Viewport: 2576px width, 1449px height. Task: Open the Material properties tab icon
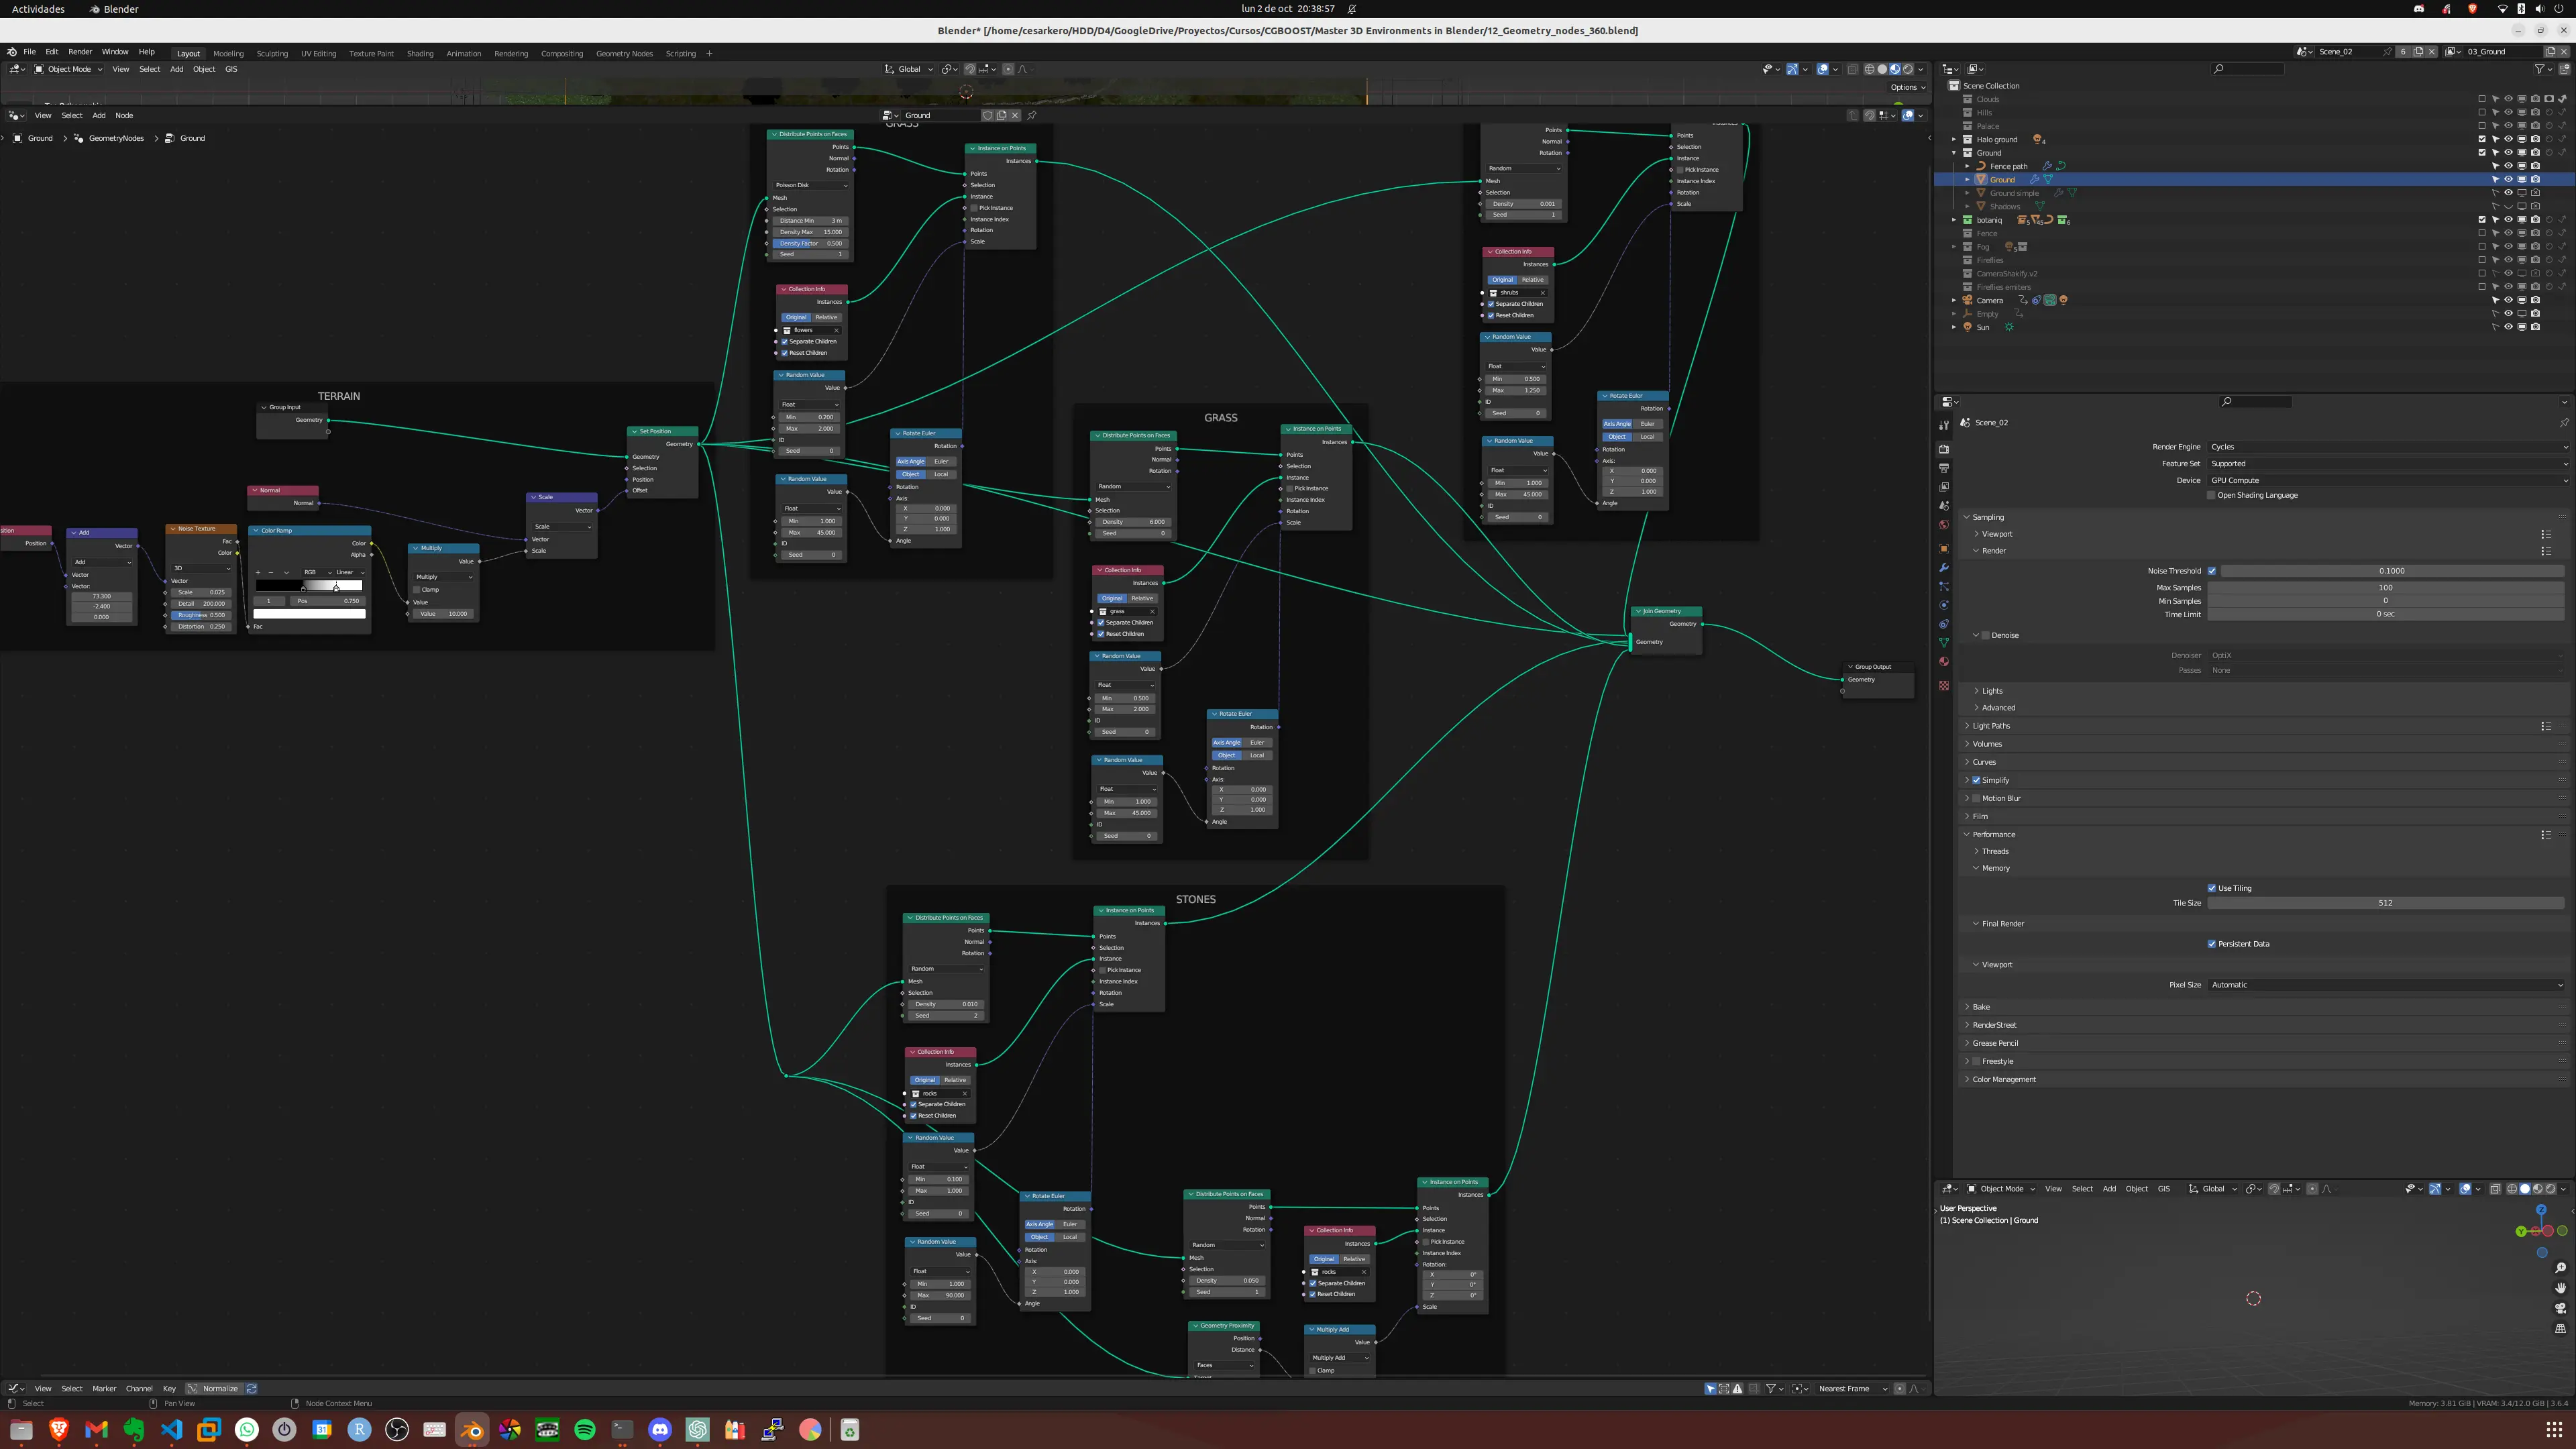click(1944, 662)
